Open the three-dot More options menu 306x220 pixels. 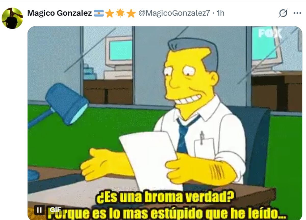[297, 13]
